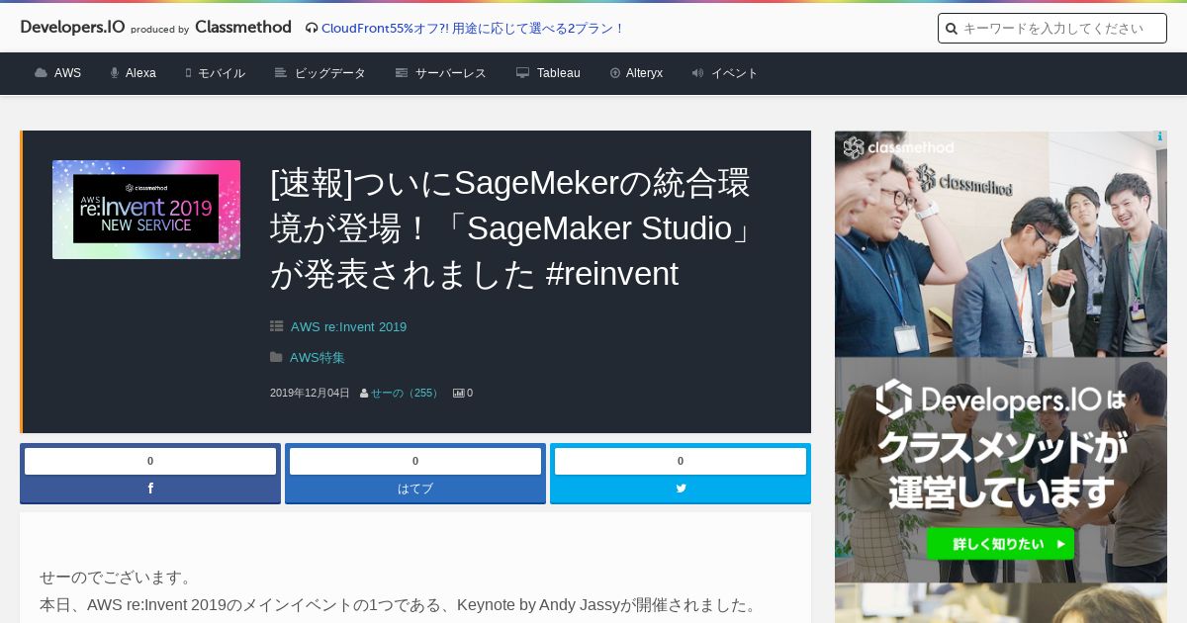Viewport: 1187px width, 623px height.
Task: Share the article on Twitter
Action: [x=681, y=489]
